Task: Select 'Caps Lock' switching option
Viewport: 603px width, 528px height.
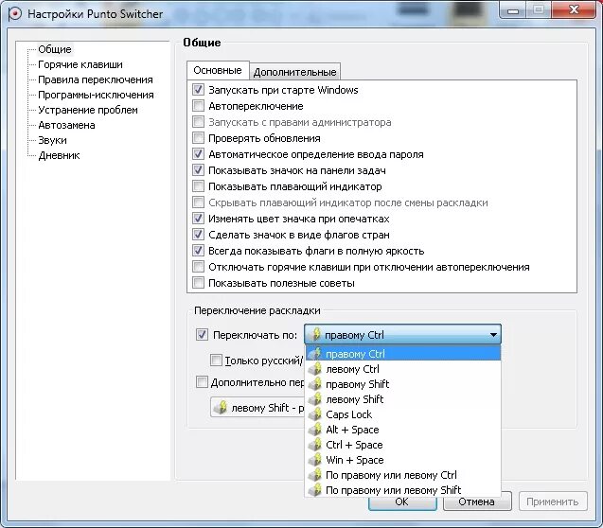Action: (402, 414)
